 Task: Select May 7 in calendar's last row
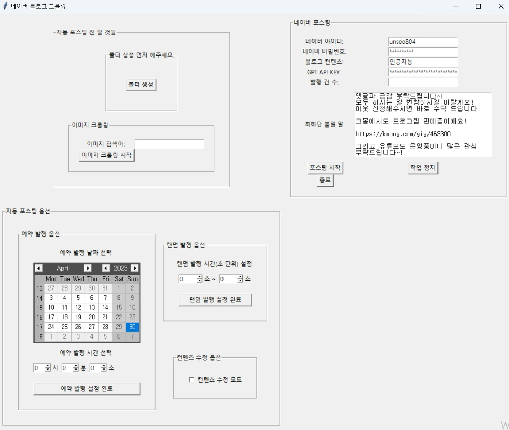click(x=132, y=336)
